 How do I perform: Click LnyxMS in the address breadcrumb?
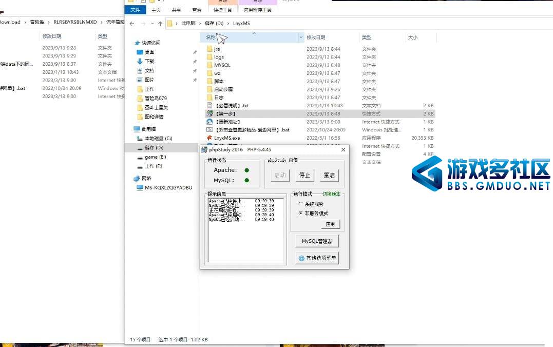point(241,24)
